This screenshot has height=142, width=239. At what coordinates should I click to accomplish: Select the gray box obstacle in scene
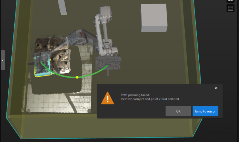[x=154, y=18]
